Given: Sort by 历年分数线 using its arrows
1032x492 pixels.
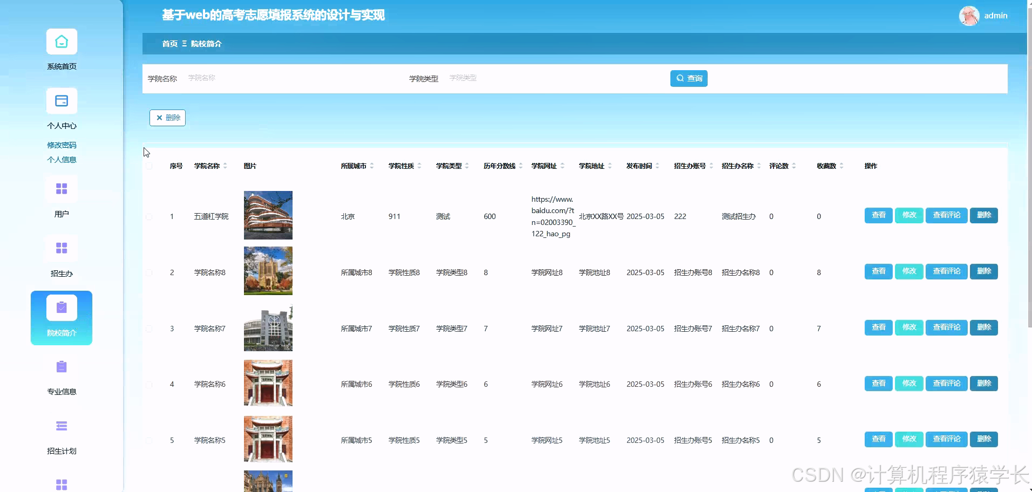Looking at the screenshot, I should click(520, 166).
